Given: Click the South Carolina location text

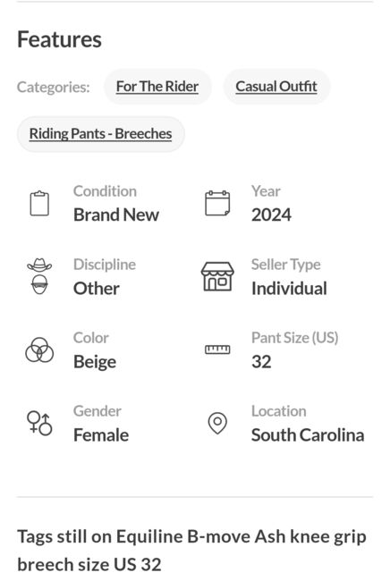Looking at the screenshot, I should click(308, 435).
